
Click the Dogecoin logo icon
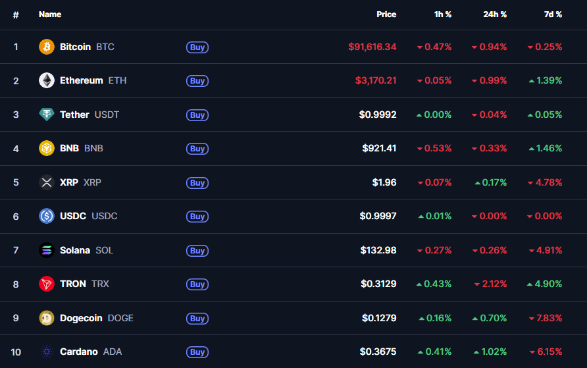(x=47, y=318)
